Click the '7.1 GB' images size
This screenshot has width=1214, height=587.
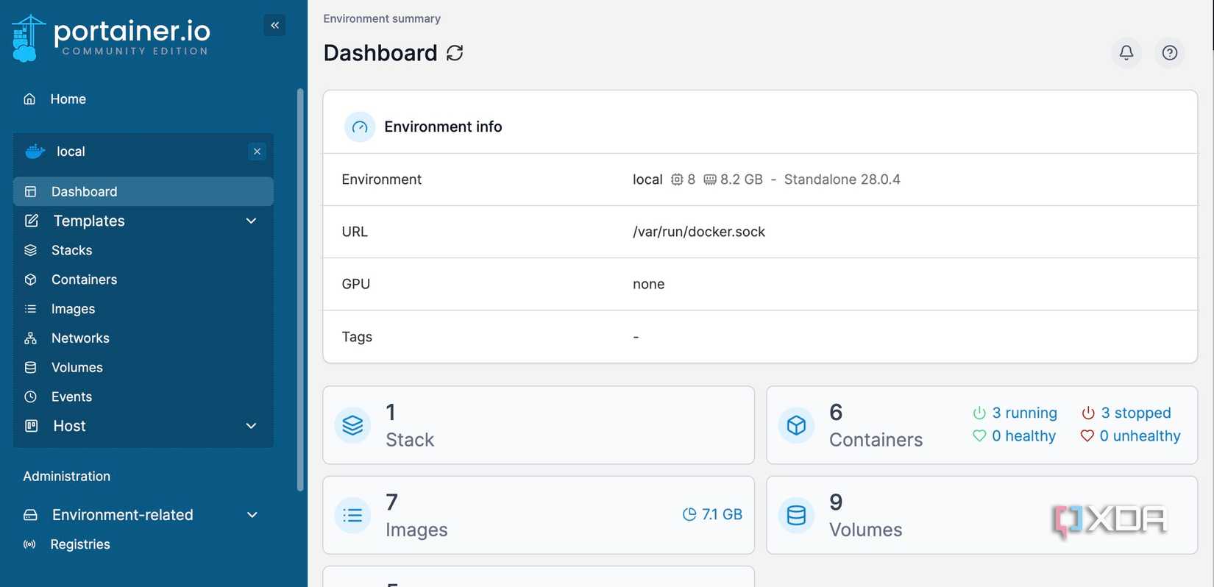pos(712,514)
